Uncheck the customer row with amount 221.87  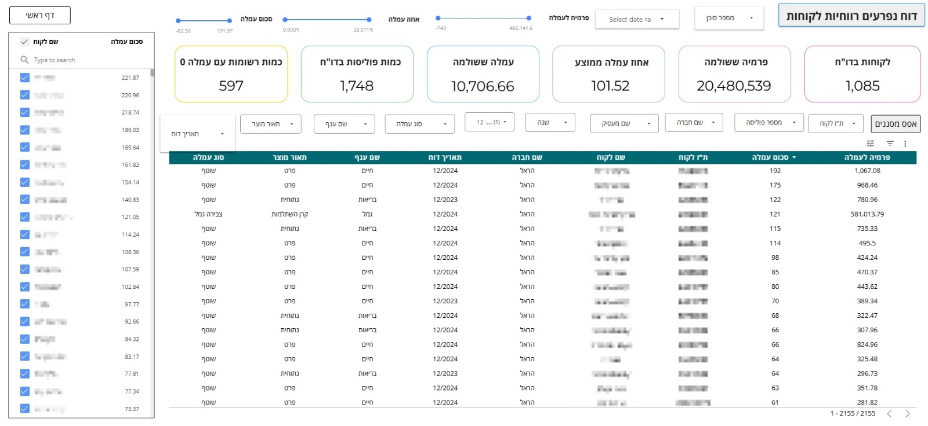pos(25,78)
